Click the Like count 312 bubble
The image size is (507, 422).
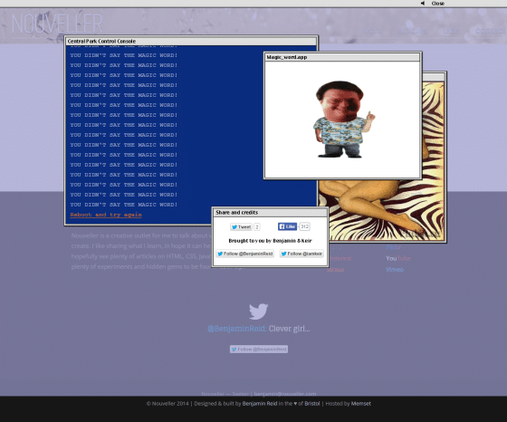304,226
